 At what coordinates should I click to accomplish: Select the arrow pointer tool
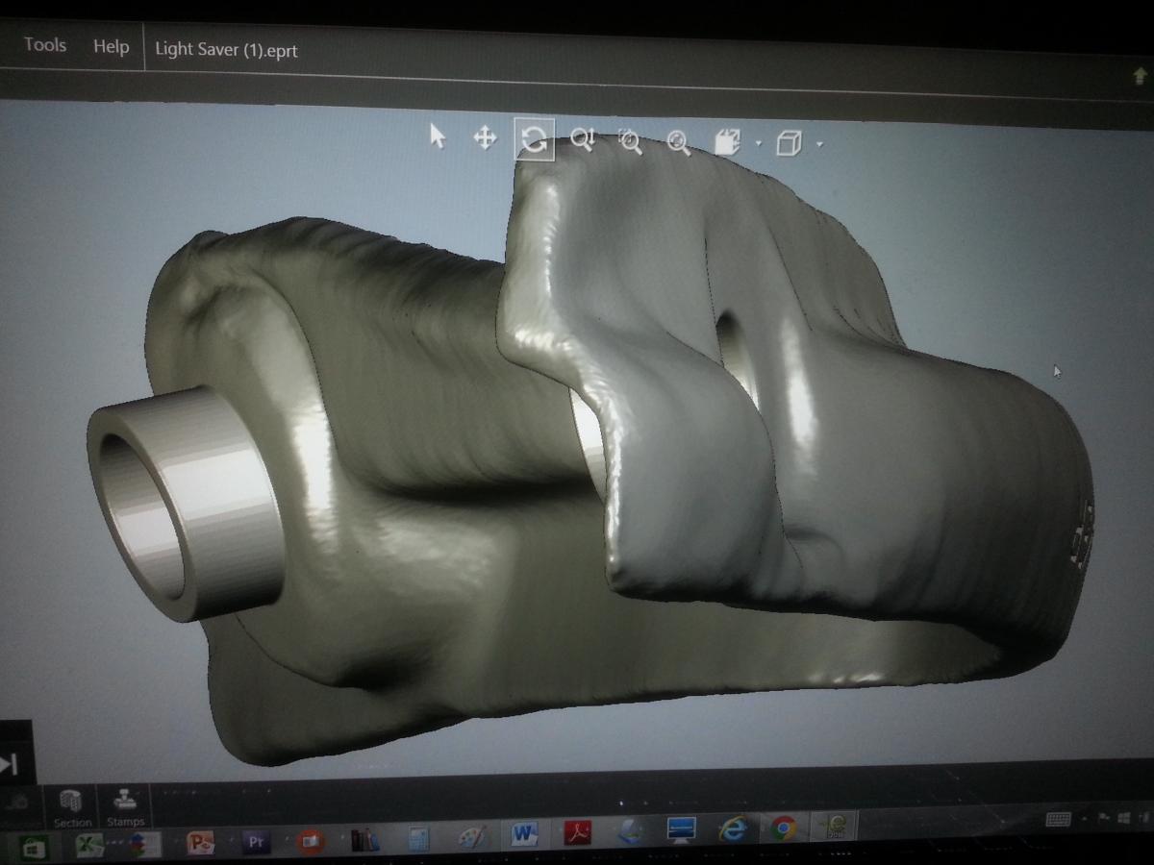click(x=438, y=137)
